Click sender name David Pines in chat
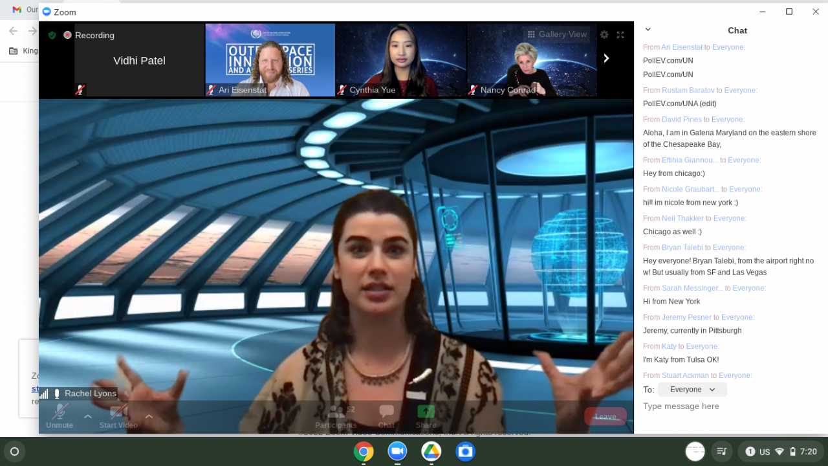Screen dimensions: 828x466 [x=681, y=120]
